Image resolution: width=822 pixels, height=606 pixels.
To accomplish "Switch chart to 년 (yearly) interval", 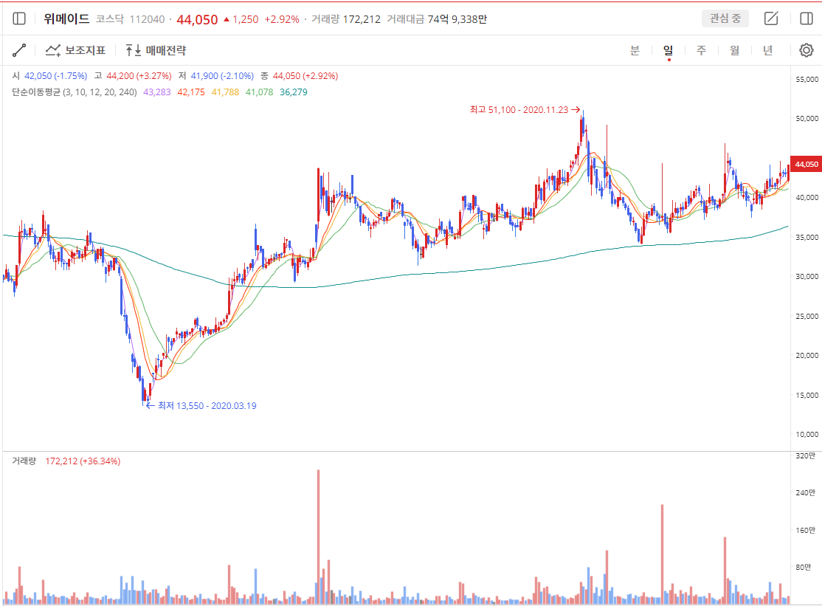I will click(768, 50).
